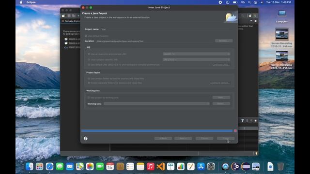Open Numbers from the Dock
This screenshot has height=174, width=310.
pos(181,166)
